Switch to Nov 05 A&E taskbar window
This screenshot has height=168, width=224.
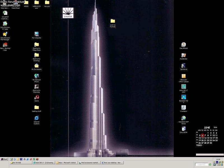[x=21, y=163]
